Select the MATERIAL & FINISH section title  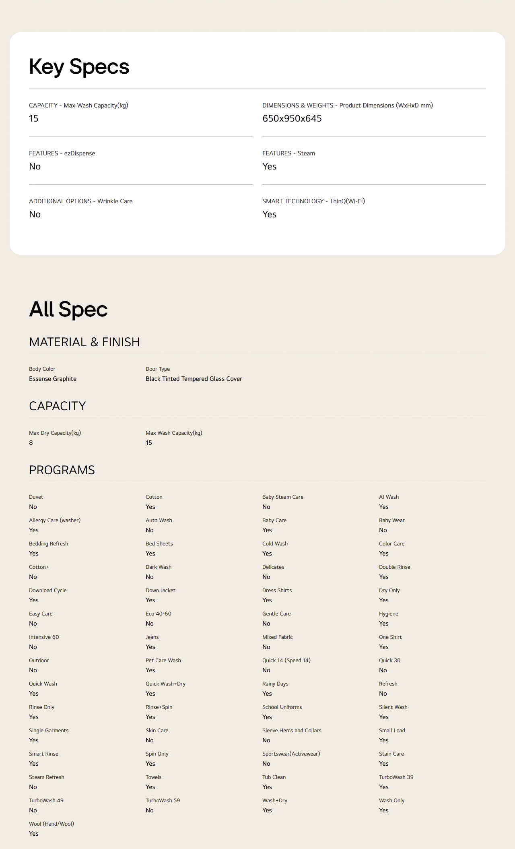tap(84, 342)
